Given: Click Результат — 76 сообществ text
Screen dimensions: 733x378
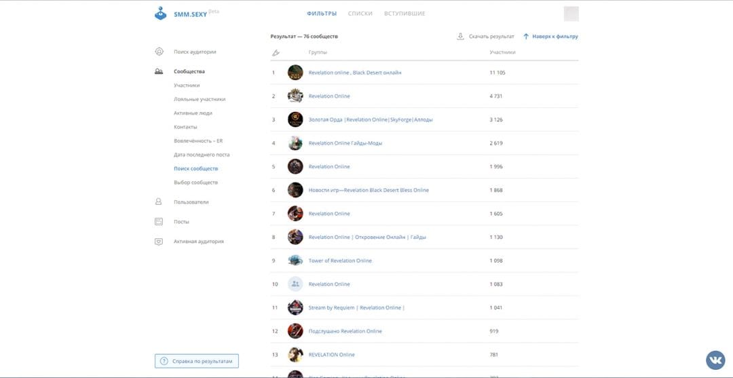Looking at the screenshot, I should (x=304, y=37).
